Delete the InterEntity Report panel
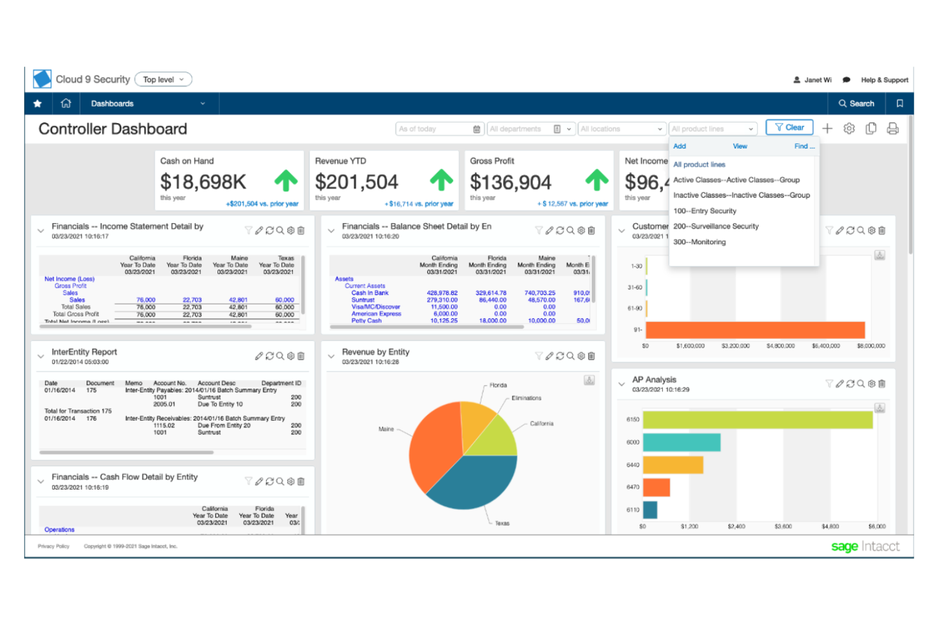This screenshot has height=626, width=938. click(x=301, y=356)
